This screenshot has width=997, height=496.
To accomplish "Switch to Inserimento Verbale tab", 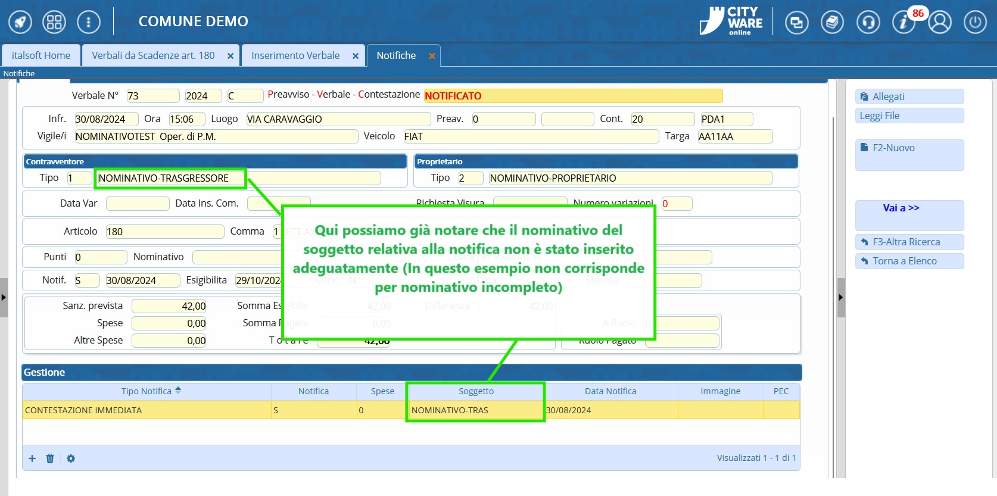I will pyautogui.click(x=295, y=55).
